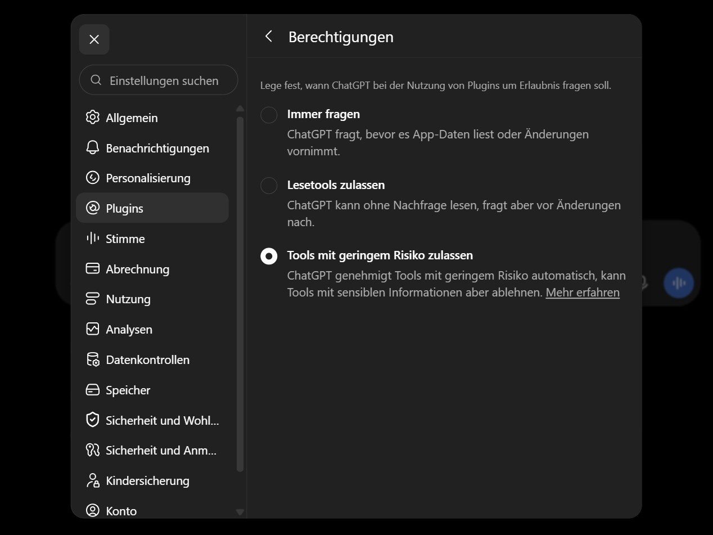Select the Plugins menu entry
Screen dimensions: 713x535
(x=152, y=208)
